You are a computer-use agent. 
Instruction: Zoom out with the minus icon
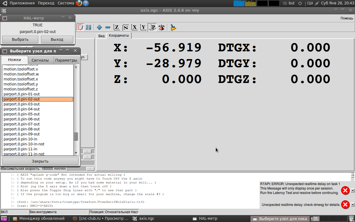(108, 27)
